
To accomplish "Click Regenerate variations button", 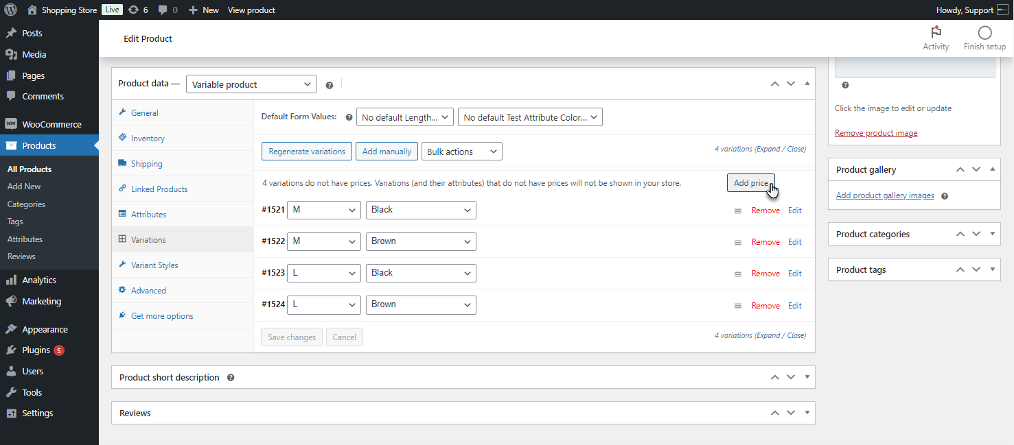I will tap(307, 152).
